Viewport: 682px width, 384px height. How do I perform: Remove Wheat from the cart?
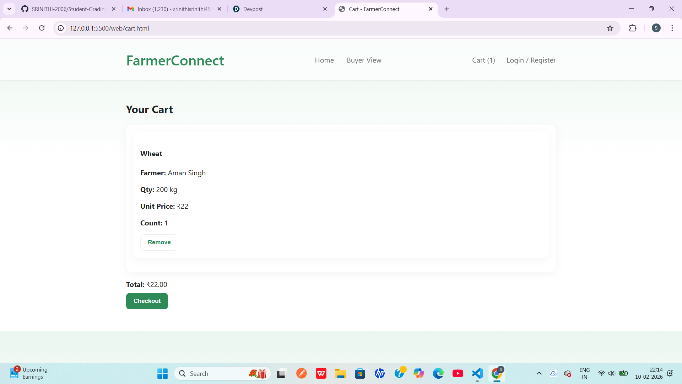point(159,242)
